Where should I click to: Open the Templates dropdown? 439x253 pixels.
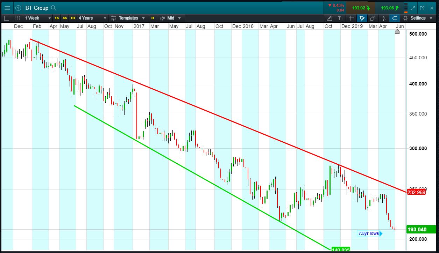[128, 18]
